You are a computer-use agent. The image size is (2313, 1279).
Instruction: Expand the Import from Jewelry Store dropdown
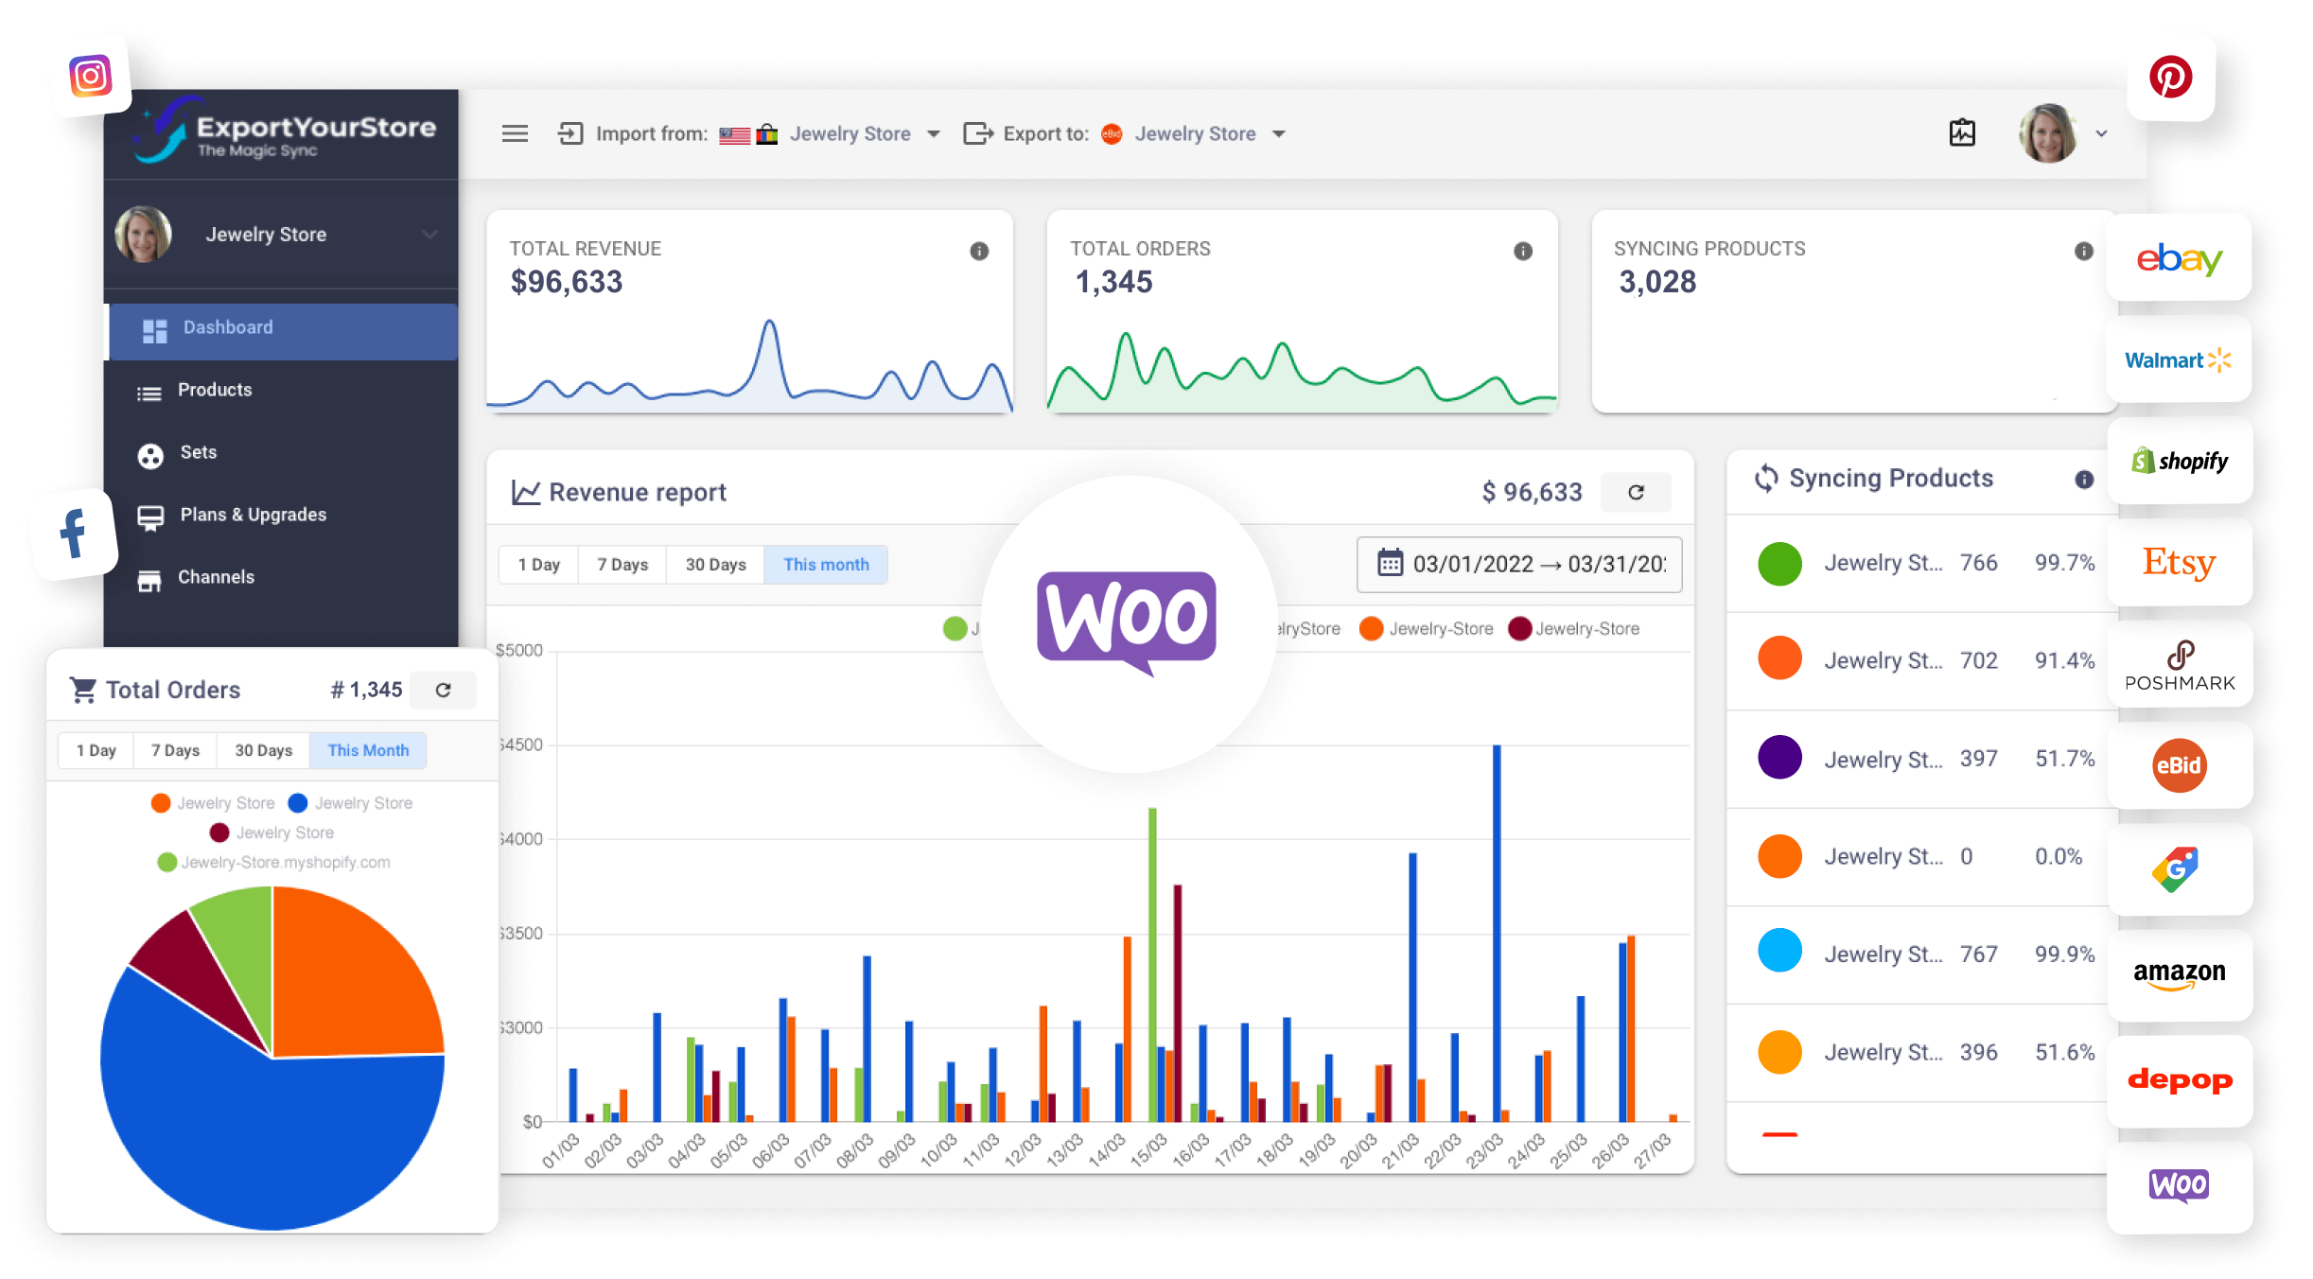coord(934,134)
